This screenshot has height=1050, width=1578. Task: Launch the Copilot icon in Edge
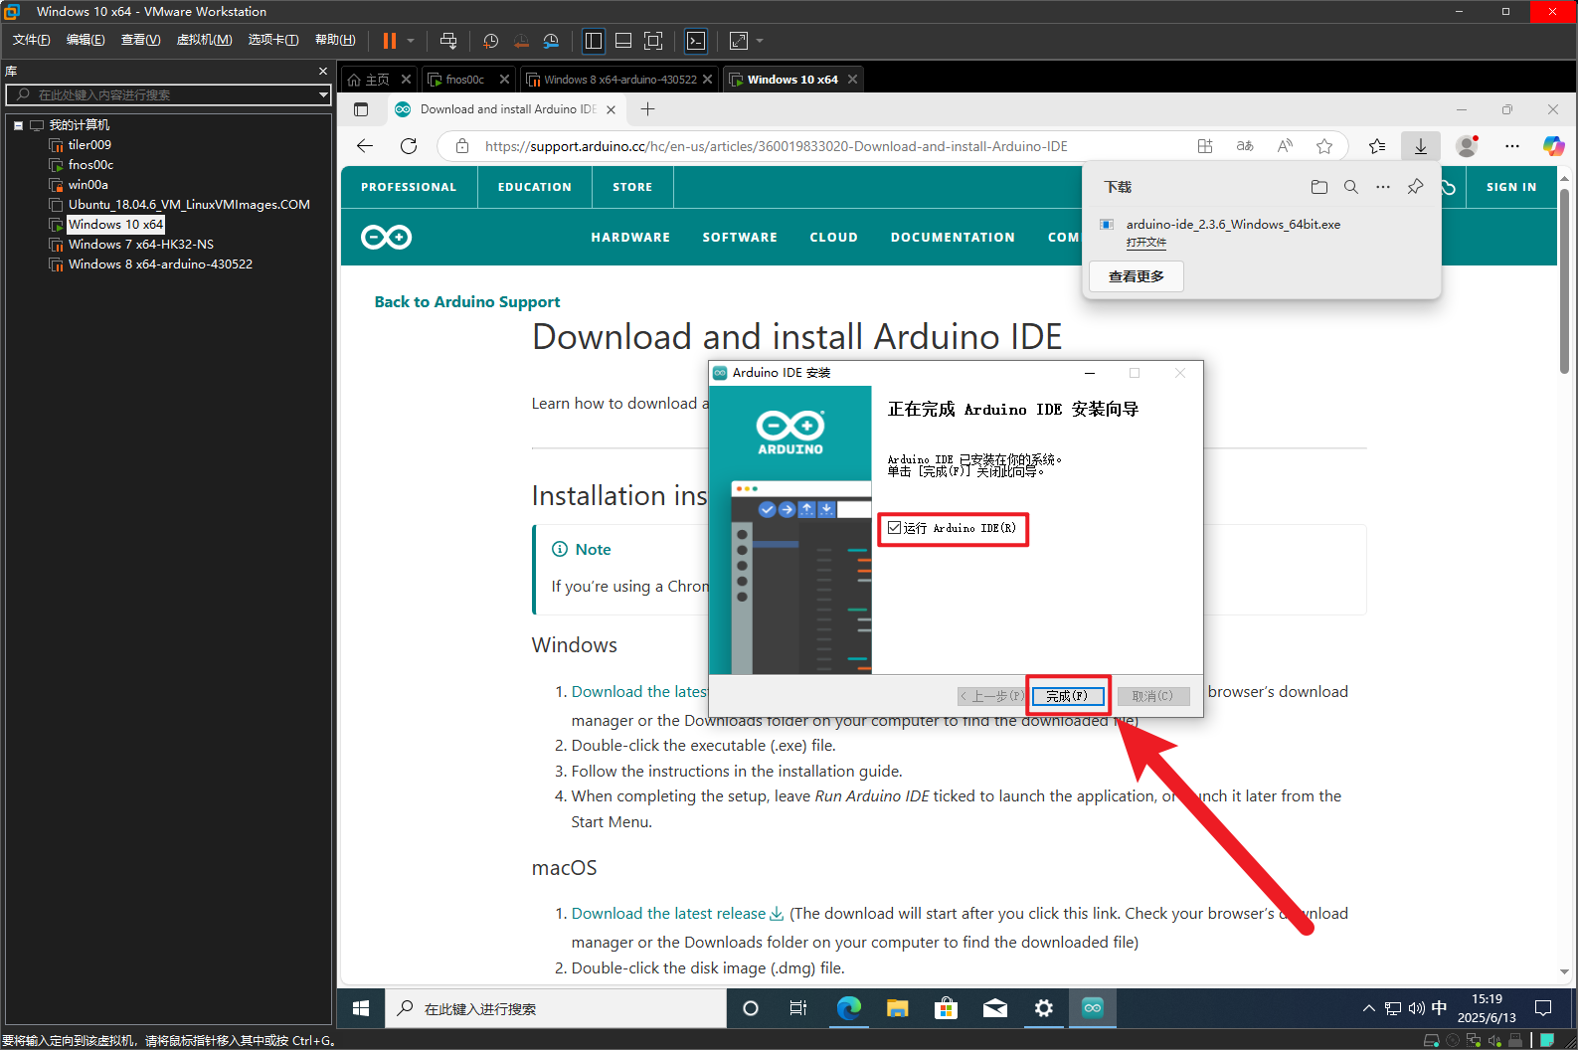tap(1553, 146)
